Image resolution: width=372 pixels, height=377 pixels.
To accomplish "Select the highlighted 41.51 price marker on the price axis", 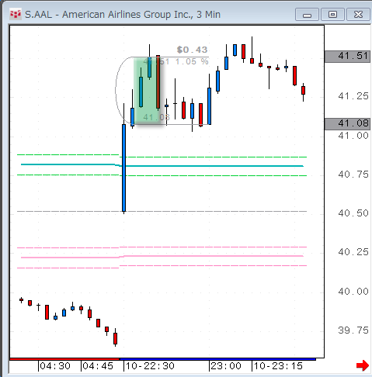I will [x=348, y=56].
